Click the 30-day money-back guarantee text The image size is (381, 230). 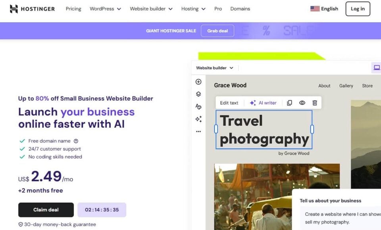click(x=60, y=224)
